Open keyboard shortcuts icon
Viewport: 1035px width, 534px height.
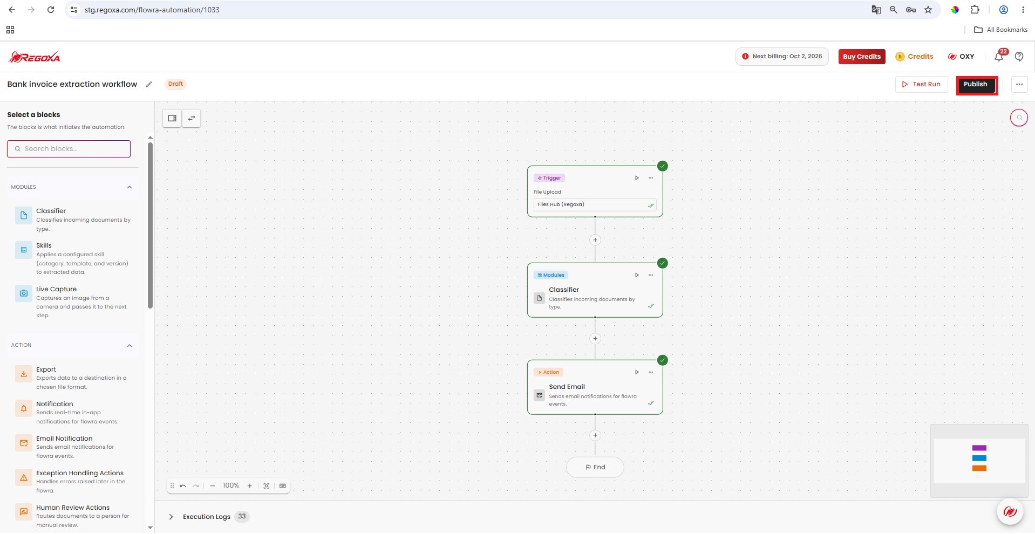point(283,486)
